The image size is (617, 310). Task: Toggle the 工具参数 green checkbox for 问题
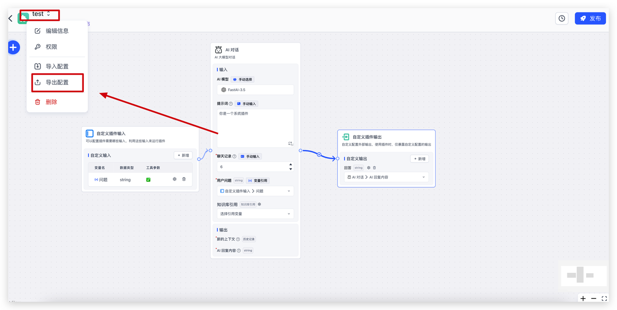coord(148,179)
